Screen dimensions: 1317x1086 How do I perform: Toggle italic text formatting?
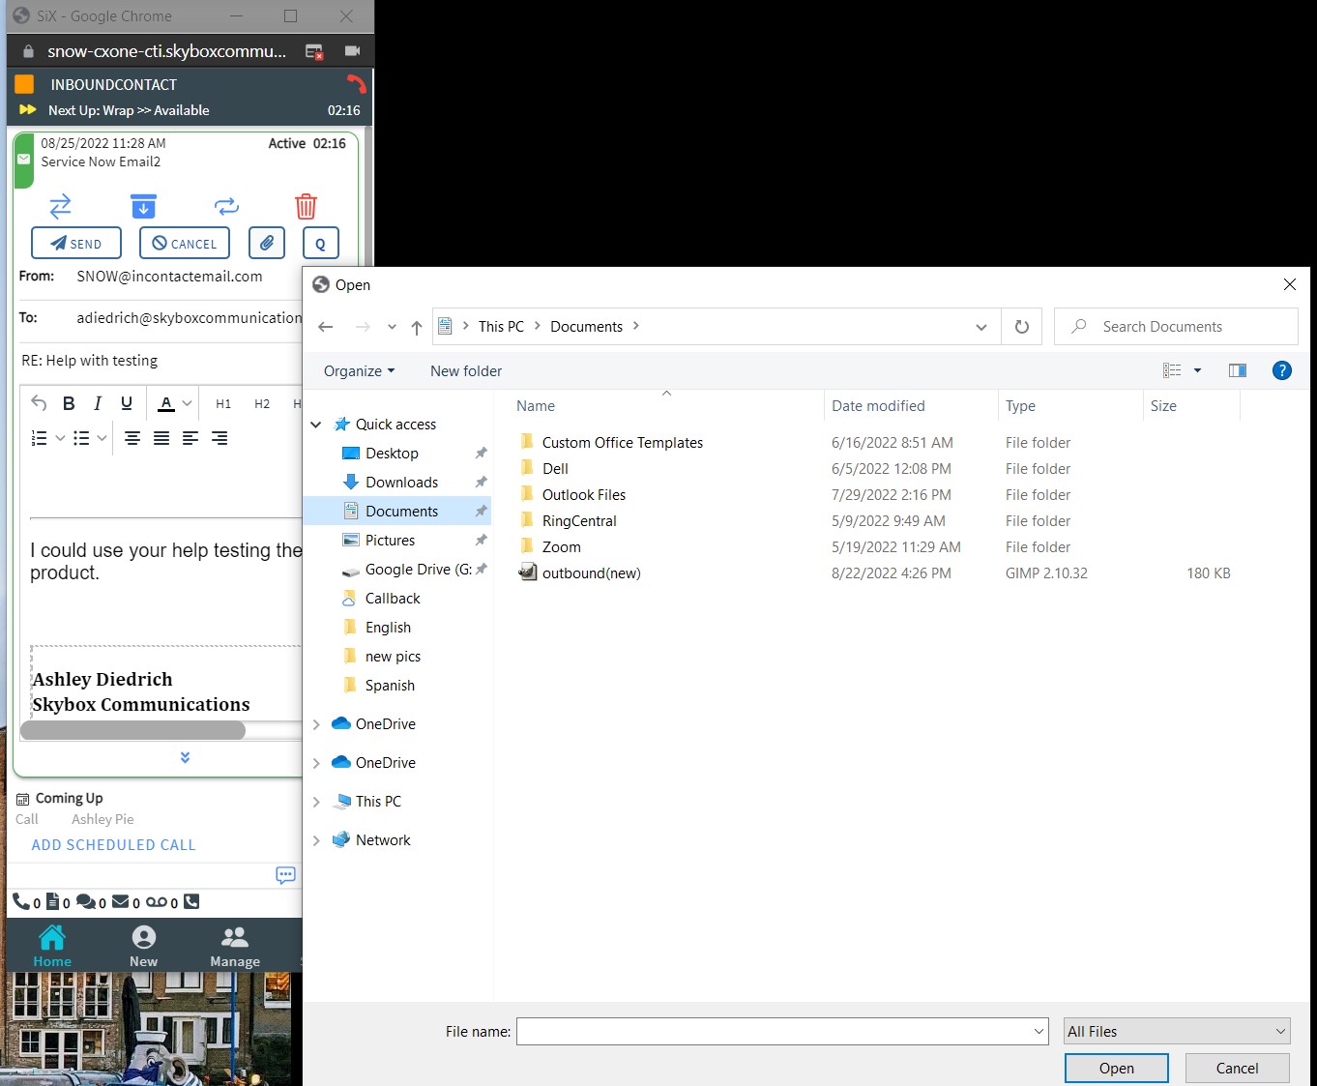[98, 403]
